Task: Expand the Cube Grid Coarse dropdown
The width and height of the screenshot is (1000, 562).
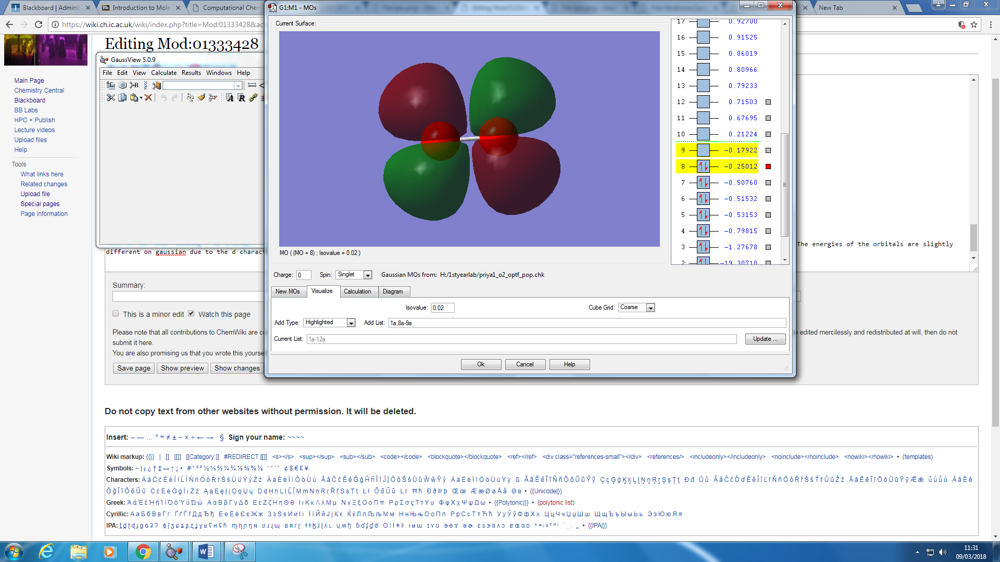Action: pos(650,308)
